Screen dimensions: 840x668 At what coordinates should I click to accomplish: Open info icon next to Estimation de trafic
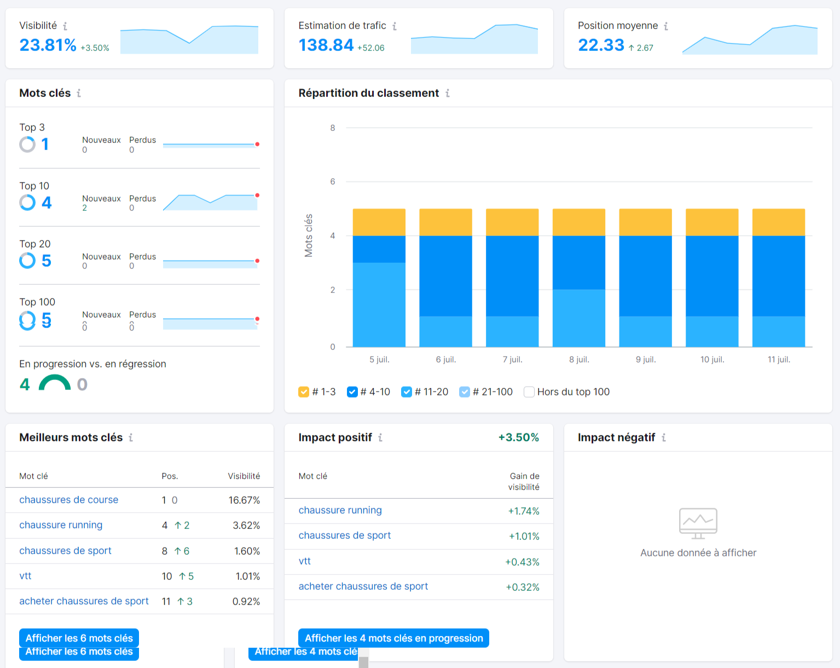[395, 26]
